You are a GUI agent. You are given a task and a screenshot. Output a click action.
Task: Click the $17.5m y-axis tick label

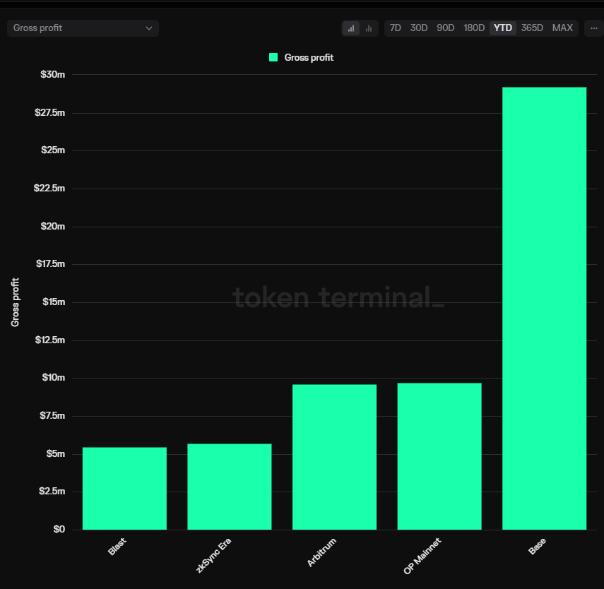pos(50,264)
